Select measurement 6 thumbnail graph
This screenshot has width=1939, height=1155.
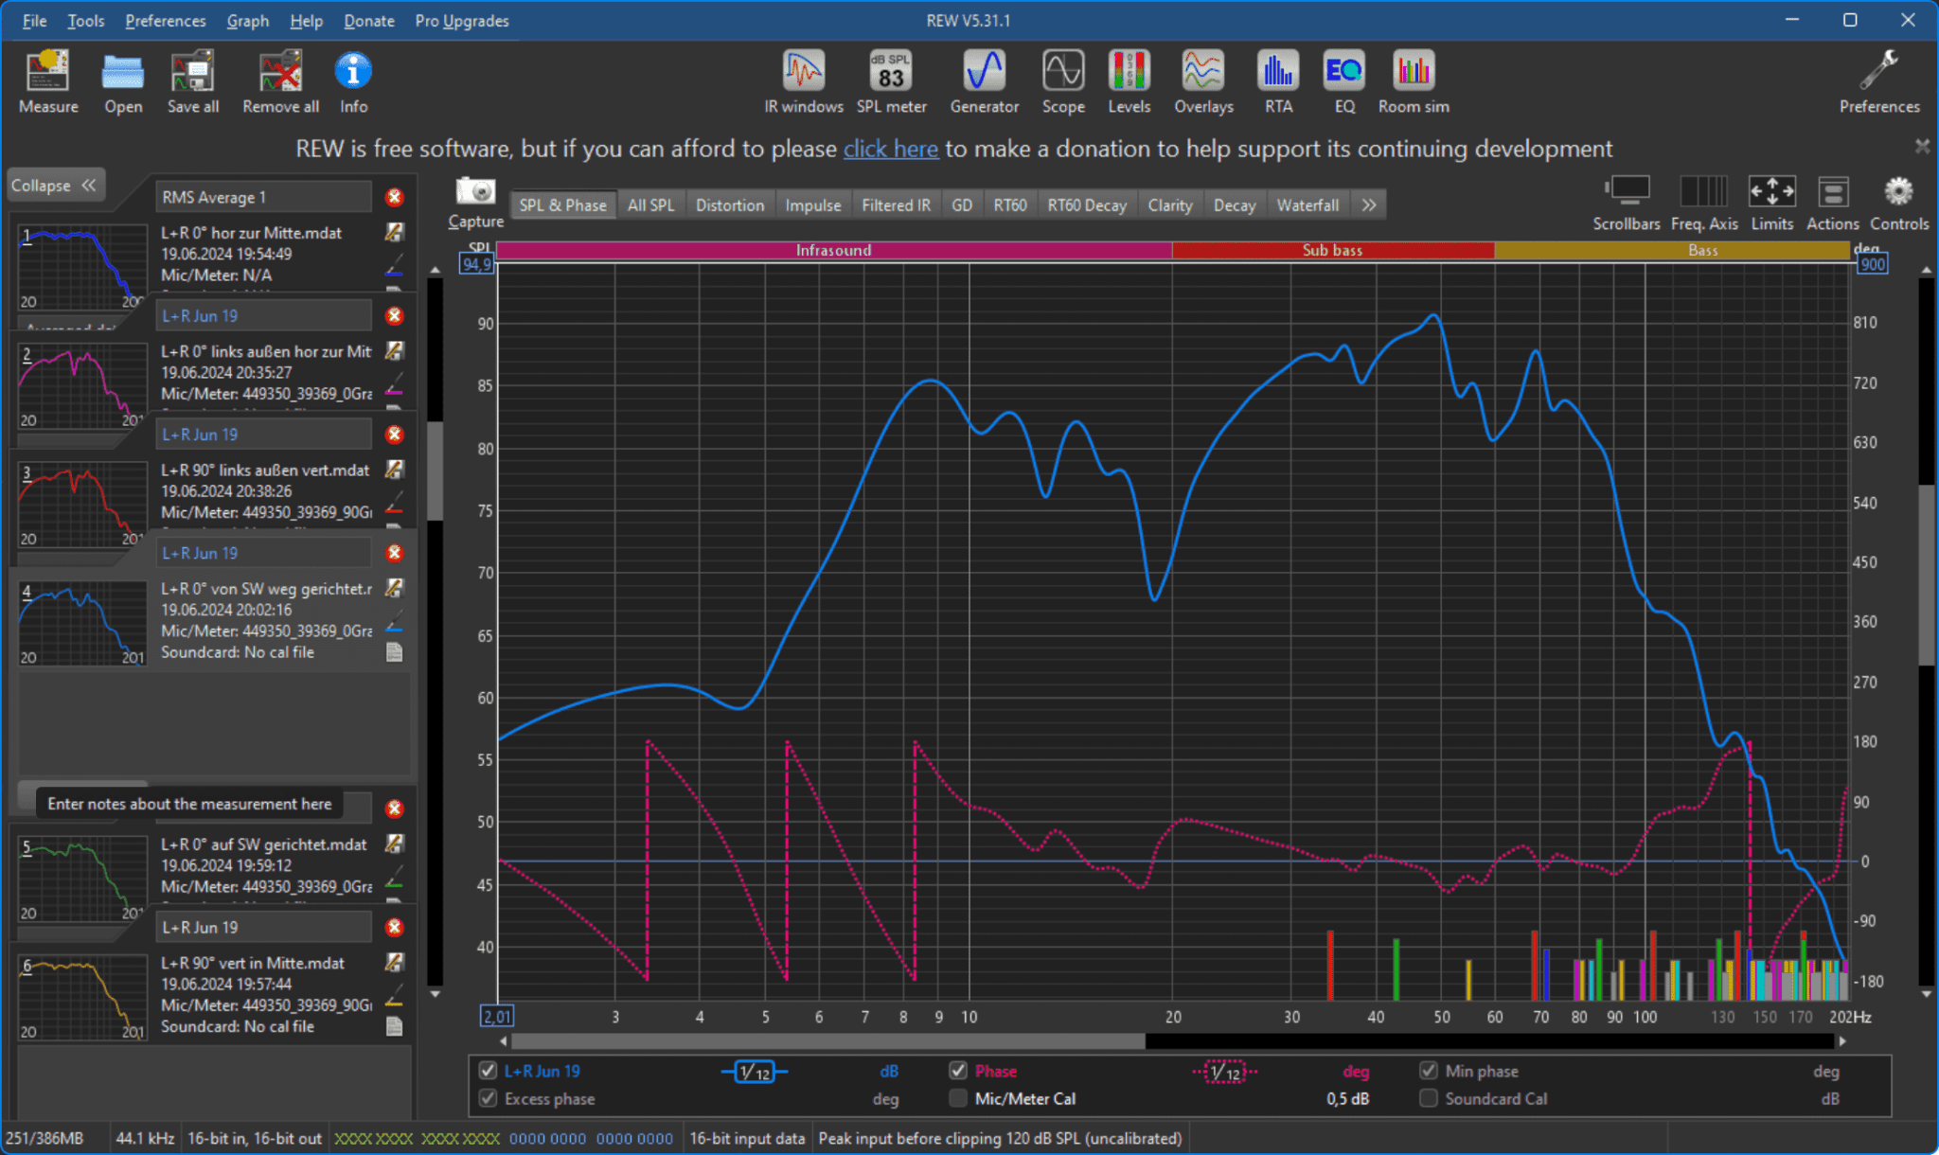click(82, 997)
